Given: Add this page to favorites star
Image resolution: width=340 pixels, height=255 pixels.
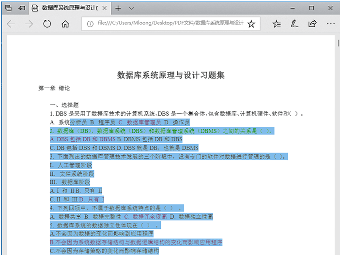Looking at the screenshot, I should (251, 24).
